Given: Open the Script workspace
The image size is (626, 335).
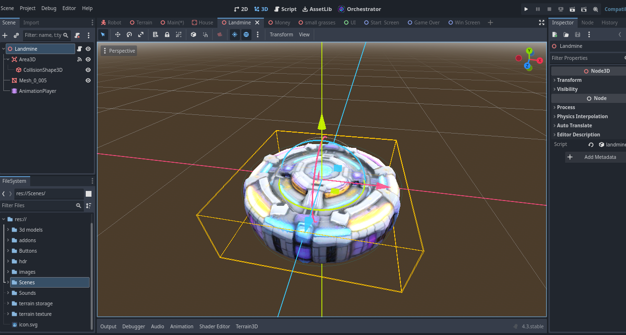Looking at the screenshot, I should point(285,9).
